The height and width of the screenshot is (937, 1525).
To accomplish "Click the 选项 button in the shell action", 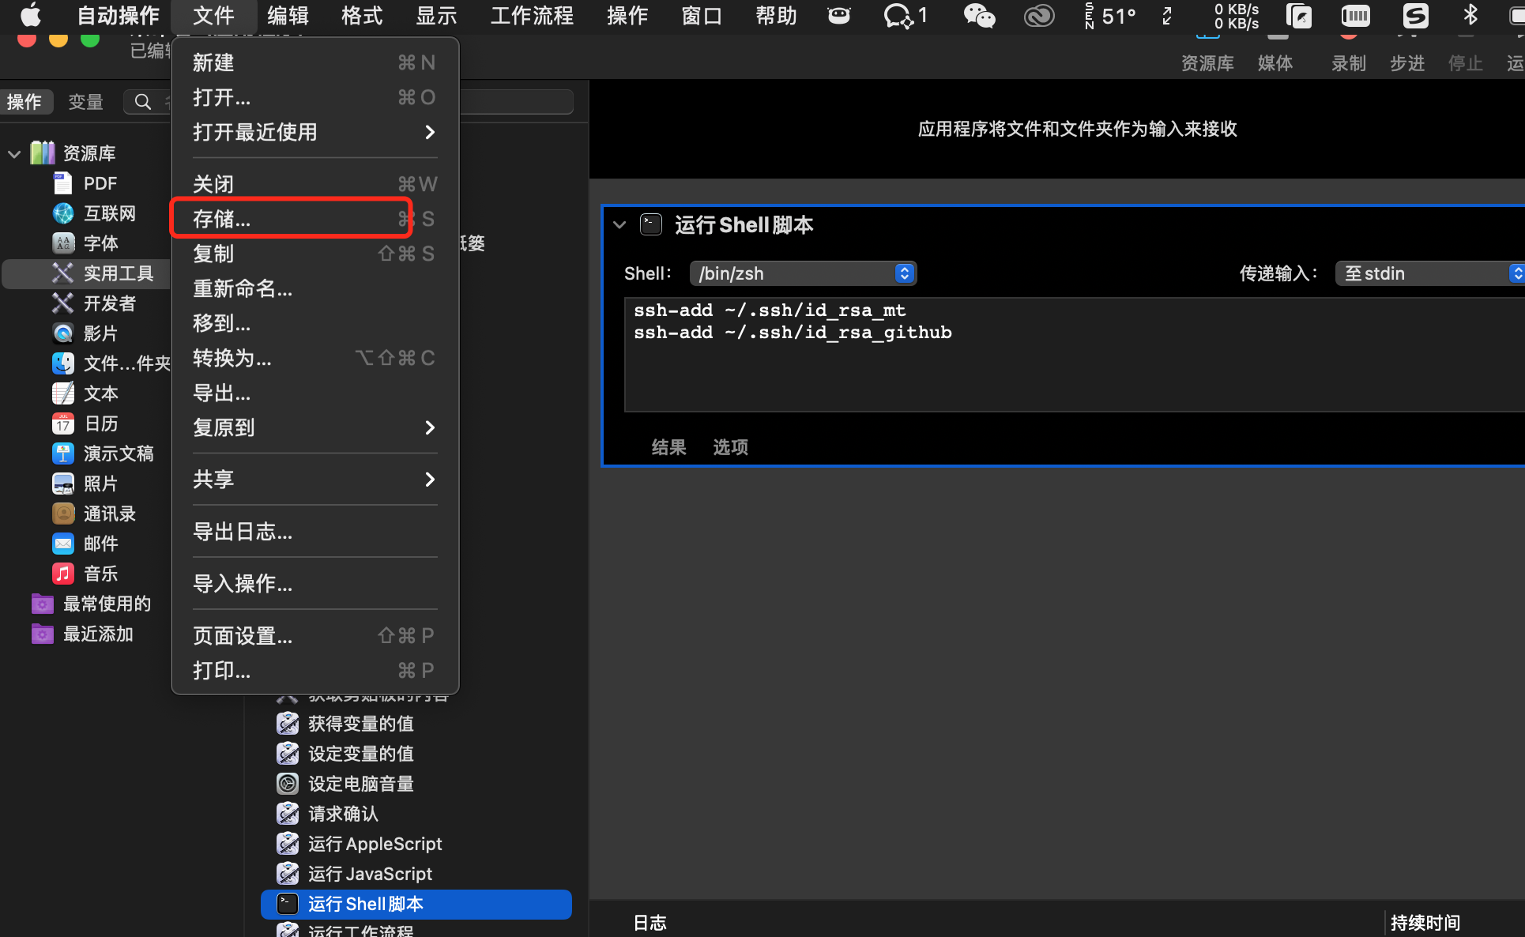I will (x=730, y=447).
